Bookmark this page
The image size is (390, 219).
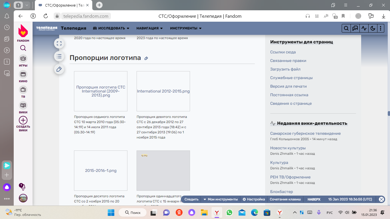(343, 16)
